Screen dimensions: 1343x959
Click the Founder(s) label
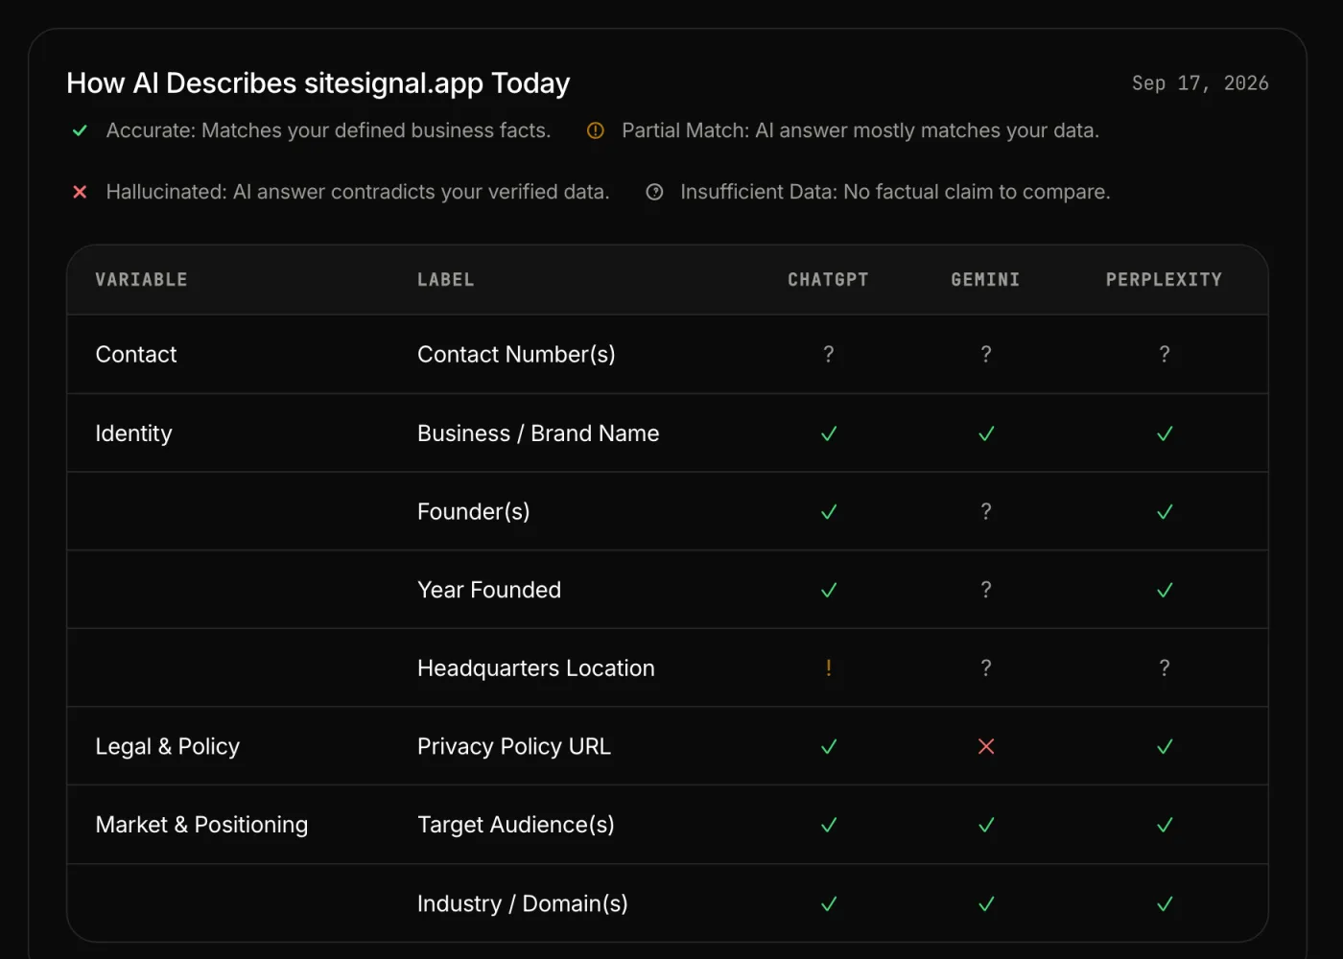(x=474, y=512)
